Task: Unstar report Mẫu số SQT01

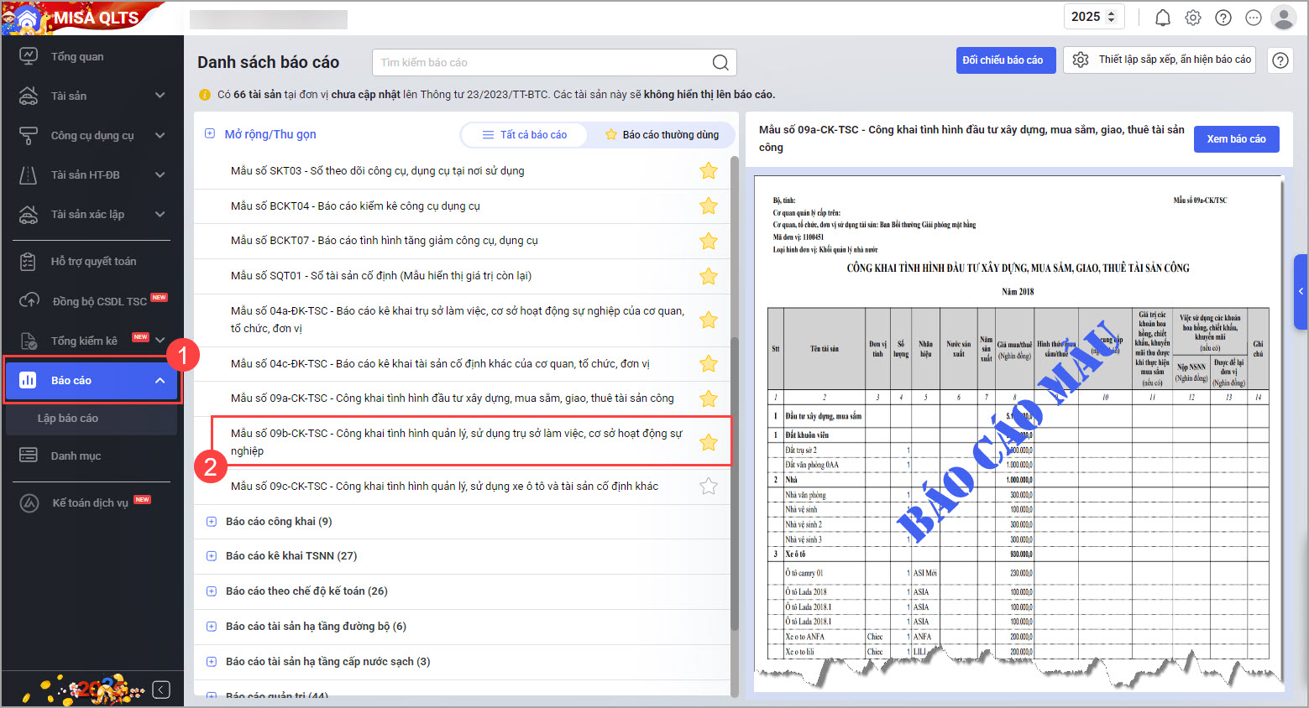Action: click(709, 276)
